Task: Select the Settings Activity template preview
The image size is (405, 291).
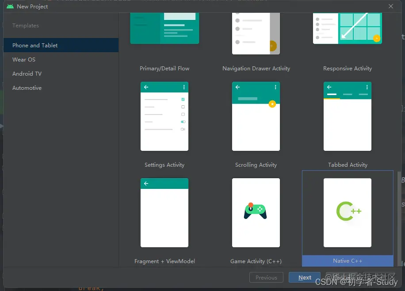Action: [164, 116]
